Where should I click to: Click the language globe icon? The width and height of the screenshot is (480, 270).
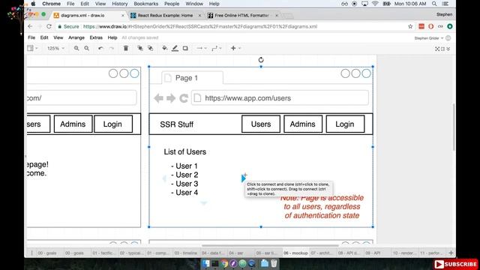(x=448, y=38)
